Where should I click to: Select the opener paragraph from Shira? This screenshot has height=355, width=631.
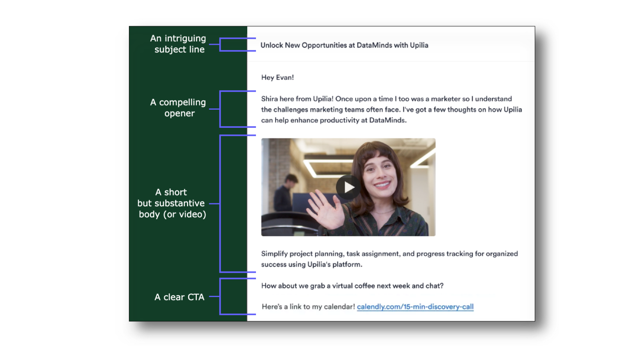(390, 109)
